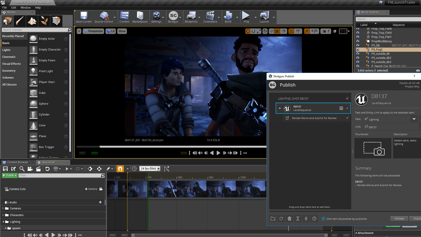Open the Cinematics toolbar button

[x=210, y=17]
